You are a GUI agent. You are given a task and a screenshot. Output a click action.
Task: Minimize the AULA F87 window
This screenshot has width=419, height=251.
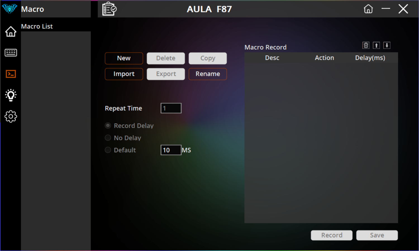(x=386, y=9)
